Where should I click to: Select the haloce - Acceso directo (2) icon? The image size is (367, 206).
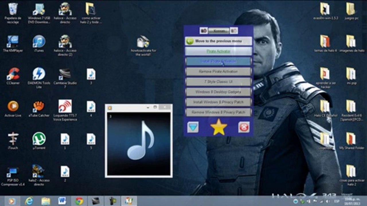click(x=65, y=45)
